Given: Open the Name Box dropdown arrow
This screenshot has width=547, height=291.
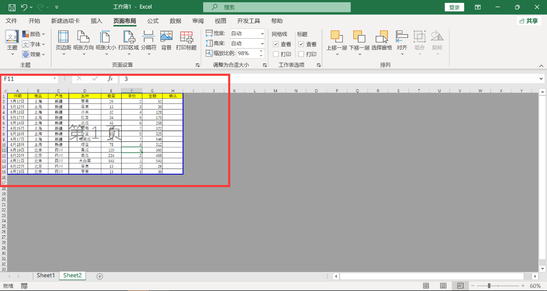Looking at the screenshot, I should (55, 79).
